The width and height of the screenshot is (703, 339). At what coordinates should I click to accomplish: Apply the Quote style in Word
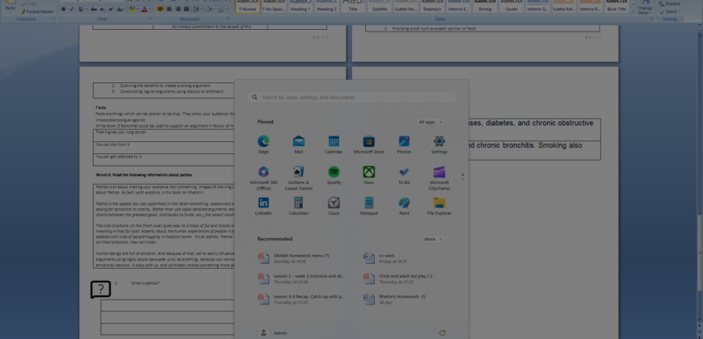pyautogui.click(x=511, y=6)
